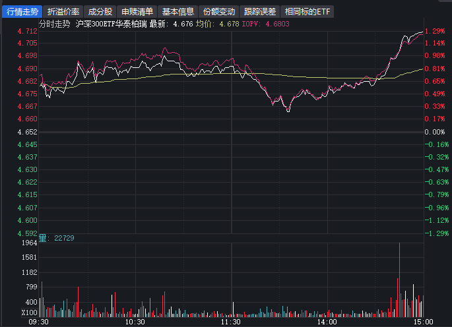Image resolution: width=452 pixels, height=327 pixels.
Task: Switch to 基本信息 tab
Action: 178,12
